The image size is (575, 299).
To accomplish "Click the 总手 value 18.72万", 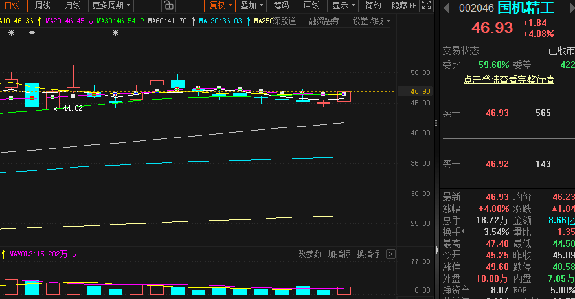I will 492,220.
